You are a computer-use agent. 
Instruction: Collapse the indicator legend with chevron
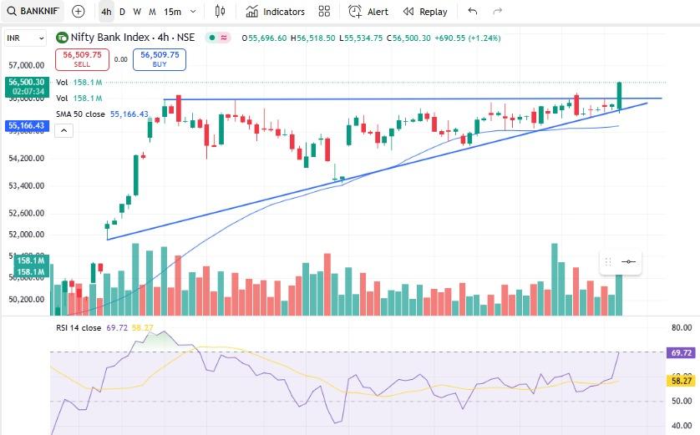pyautogui.click(x=63, y=131)
